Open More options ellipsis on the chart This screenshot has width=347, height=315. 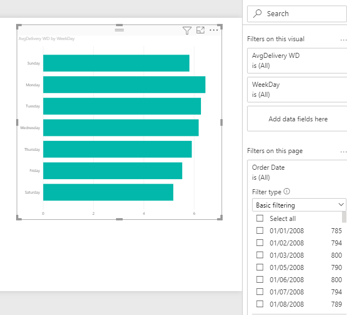click(214, 30)
